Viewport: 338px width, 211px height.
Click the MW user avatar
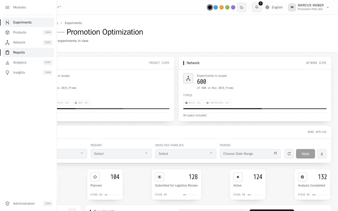click(292, 7)
